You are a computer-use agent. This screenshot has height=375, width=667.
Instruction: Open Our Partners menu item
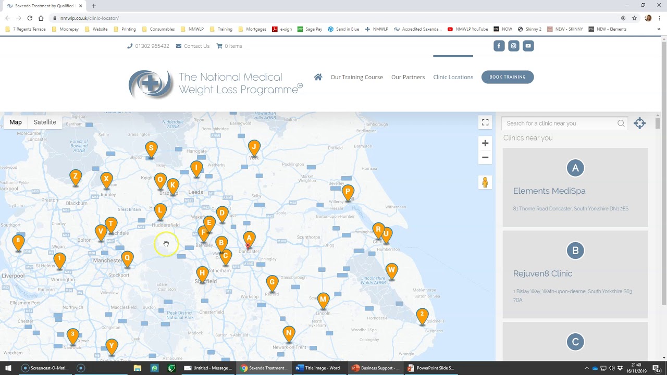point(408,77)
